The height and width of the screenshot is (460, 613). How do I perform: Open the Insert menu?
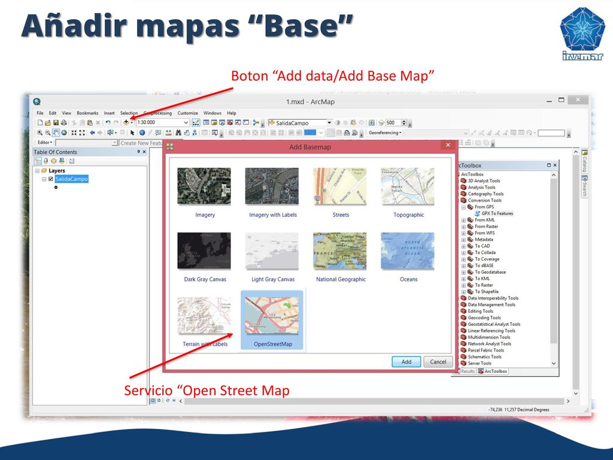click(109, 113)
